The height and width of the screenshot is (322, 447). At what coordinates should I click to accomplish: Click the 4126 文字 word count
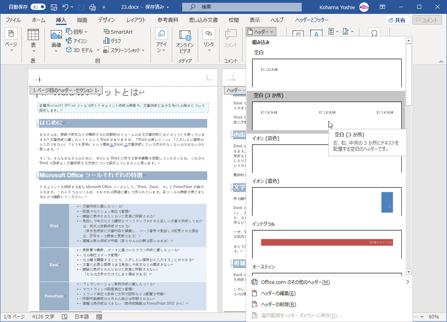click(43, 316)
